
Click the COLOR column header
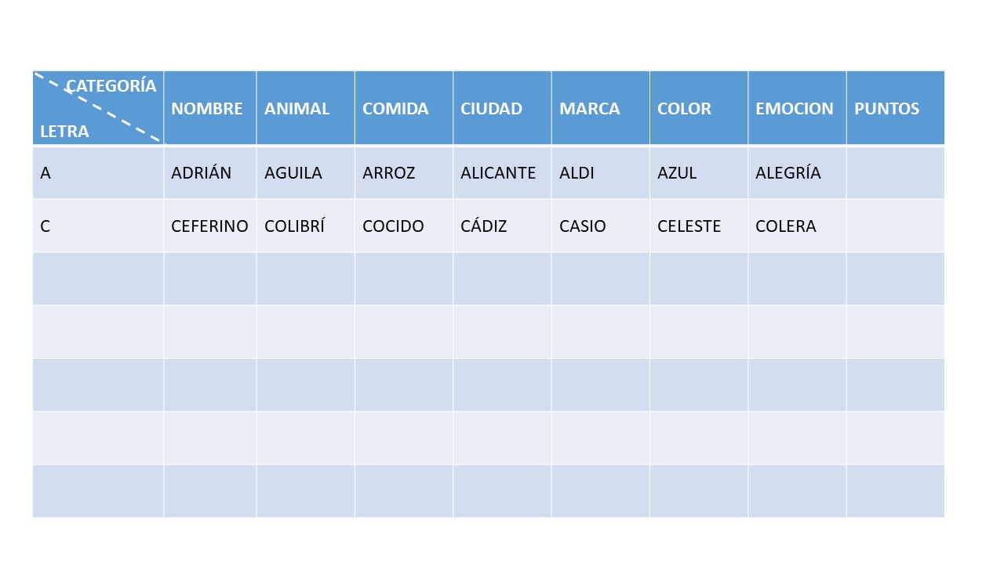[699, 108]
